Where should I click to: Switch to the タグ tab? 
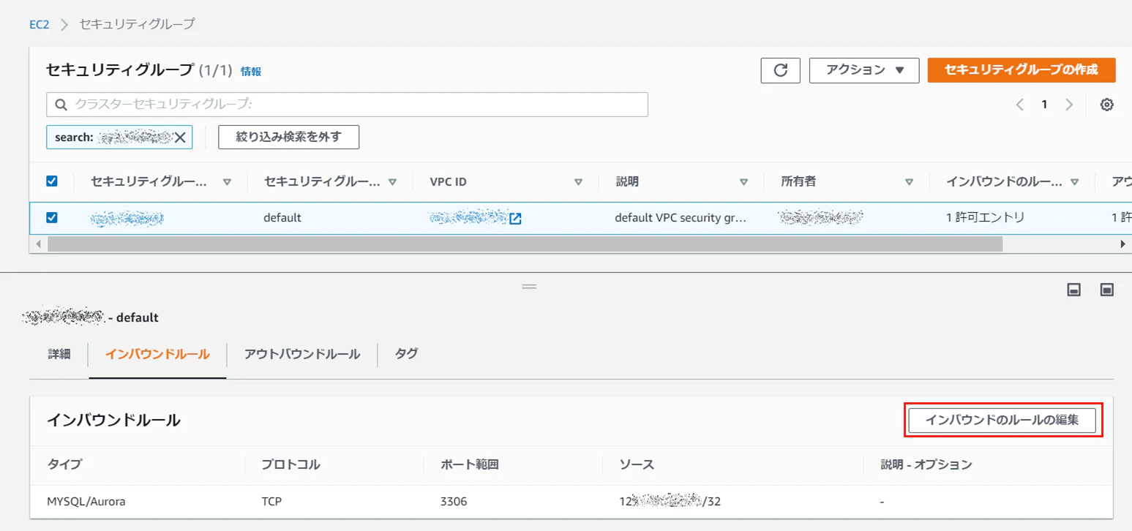coord(407,354)
